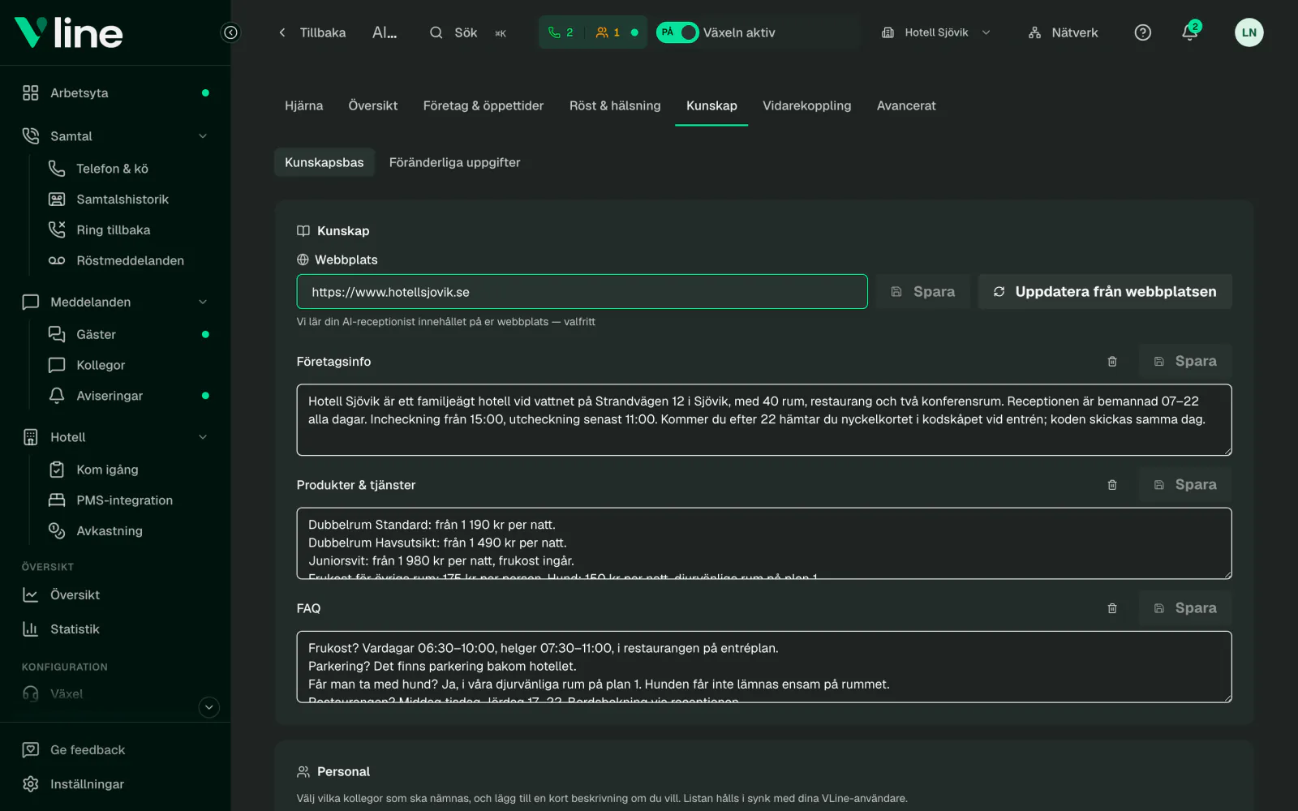This screenshot has height=811, width=1298.
Task: Click the Webbplats URL input field
Action: (x=582, y=292)
